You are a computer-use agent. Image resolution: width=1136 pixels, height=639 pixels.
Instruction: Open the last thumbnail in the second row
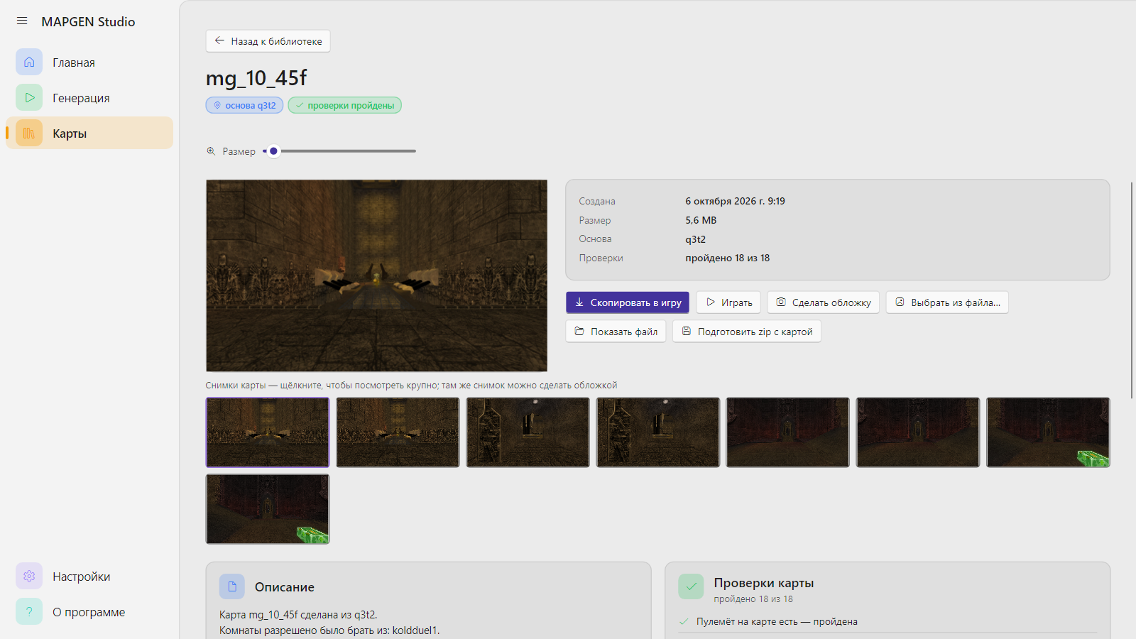point(268,509)
